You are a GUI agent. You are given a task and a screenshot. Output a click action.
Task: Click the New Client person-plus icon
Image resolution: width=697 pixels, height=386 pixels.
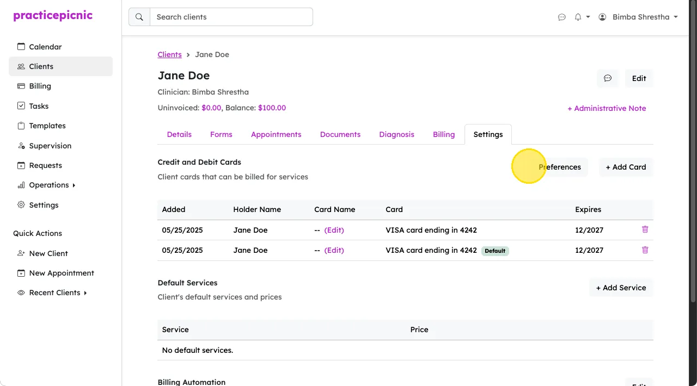click(x=21, y=253)
